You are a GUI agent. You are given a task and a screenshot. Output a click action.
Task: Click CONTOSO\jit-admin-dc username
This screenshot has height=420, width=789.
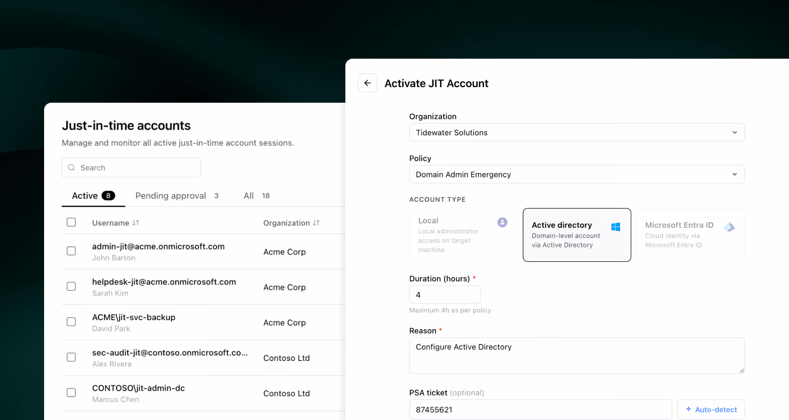[138, 388]
